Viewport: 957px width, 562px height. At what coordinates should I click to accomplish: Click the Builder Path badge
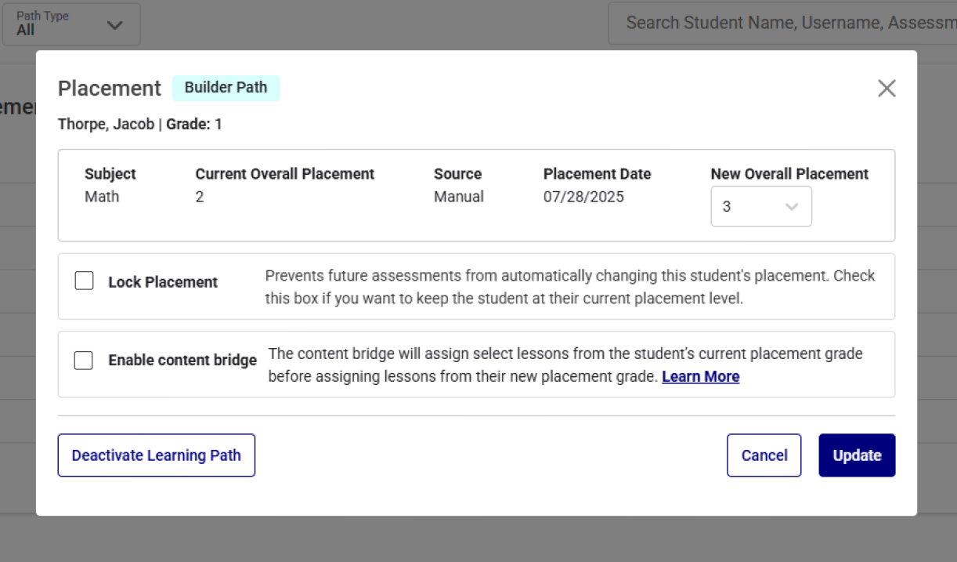pyautogui.click(x=226, y=88)
